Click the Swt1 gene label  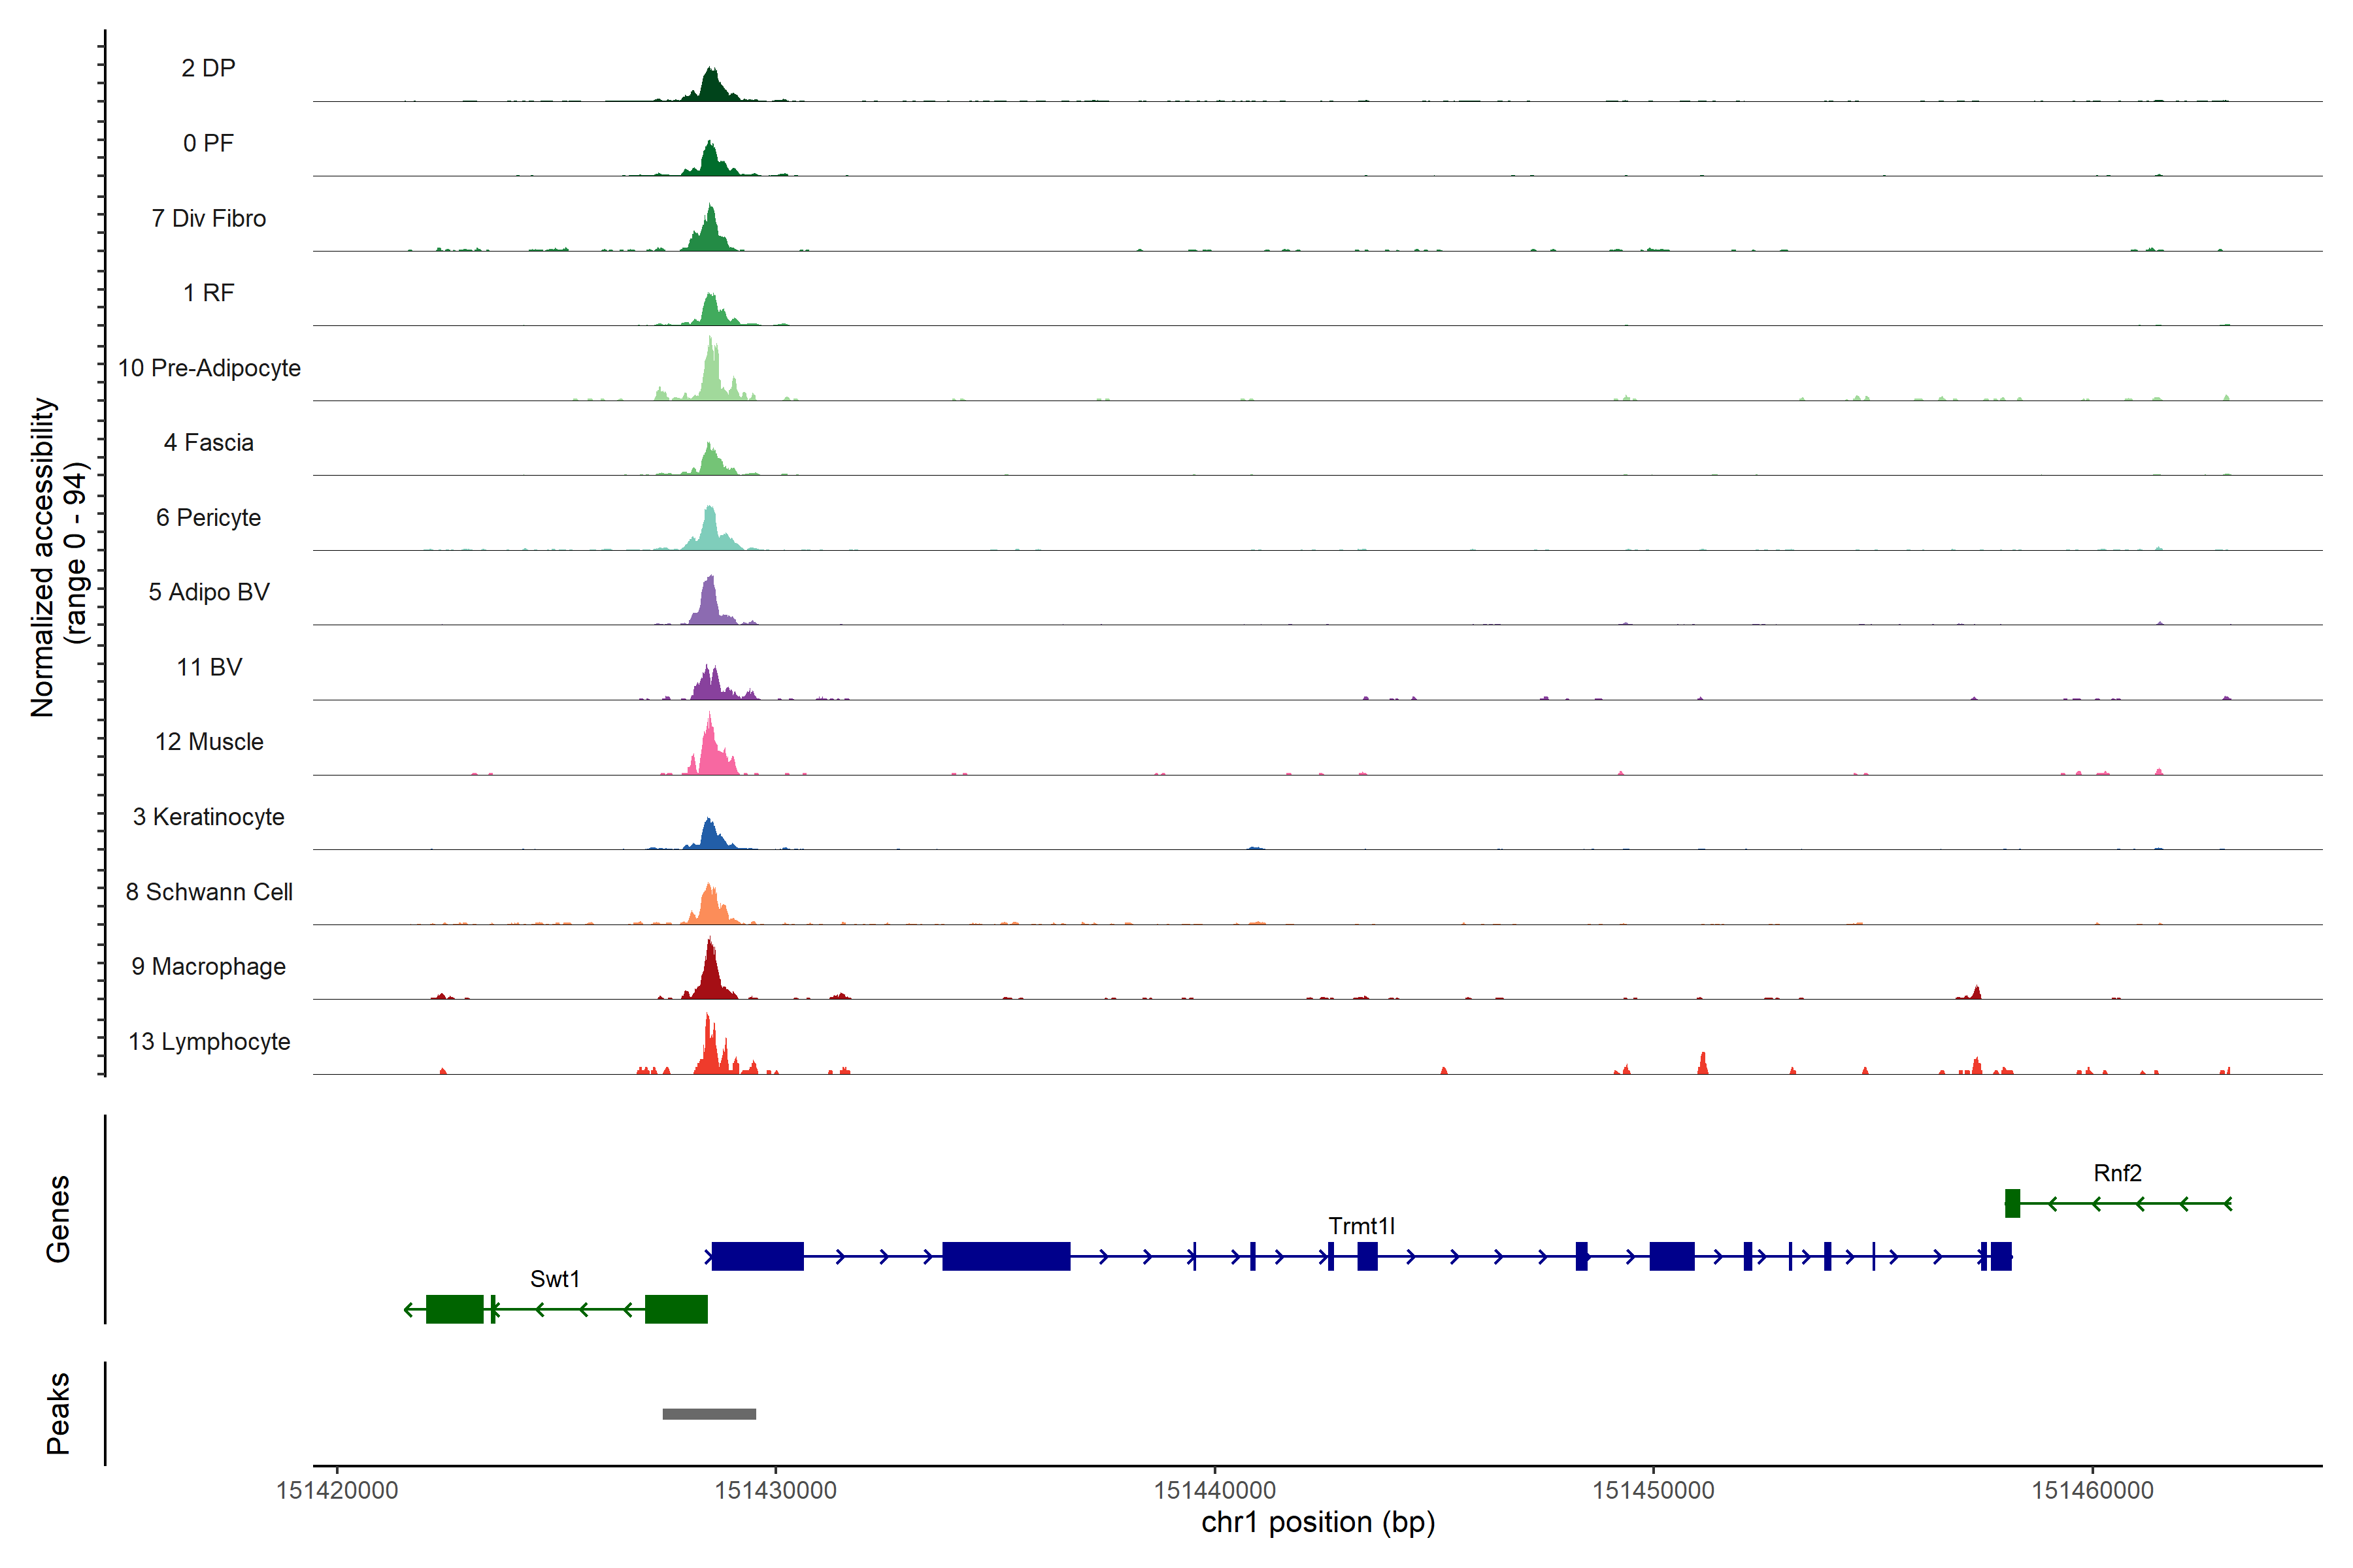[x=554, y=1279]
